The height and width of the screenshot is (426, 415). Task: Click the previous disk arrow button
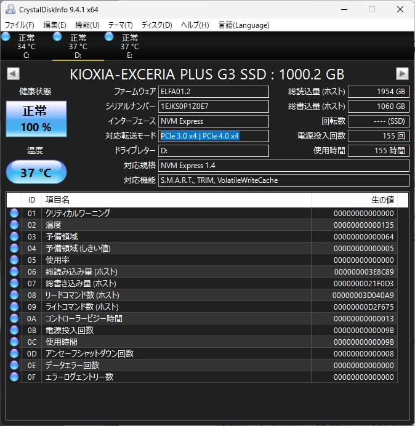(x=13, y=73)
